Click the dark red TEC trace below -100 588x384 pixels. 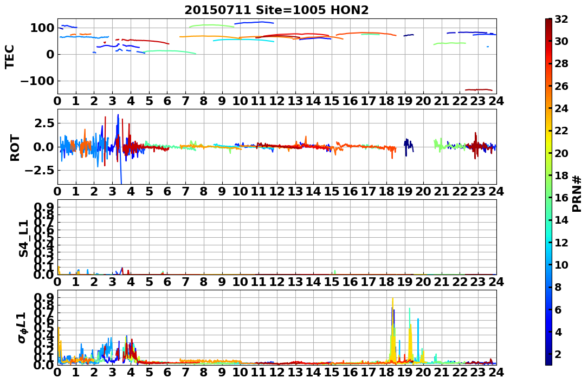click(479, 90)
